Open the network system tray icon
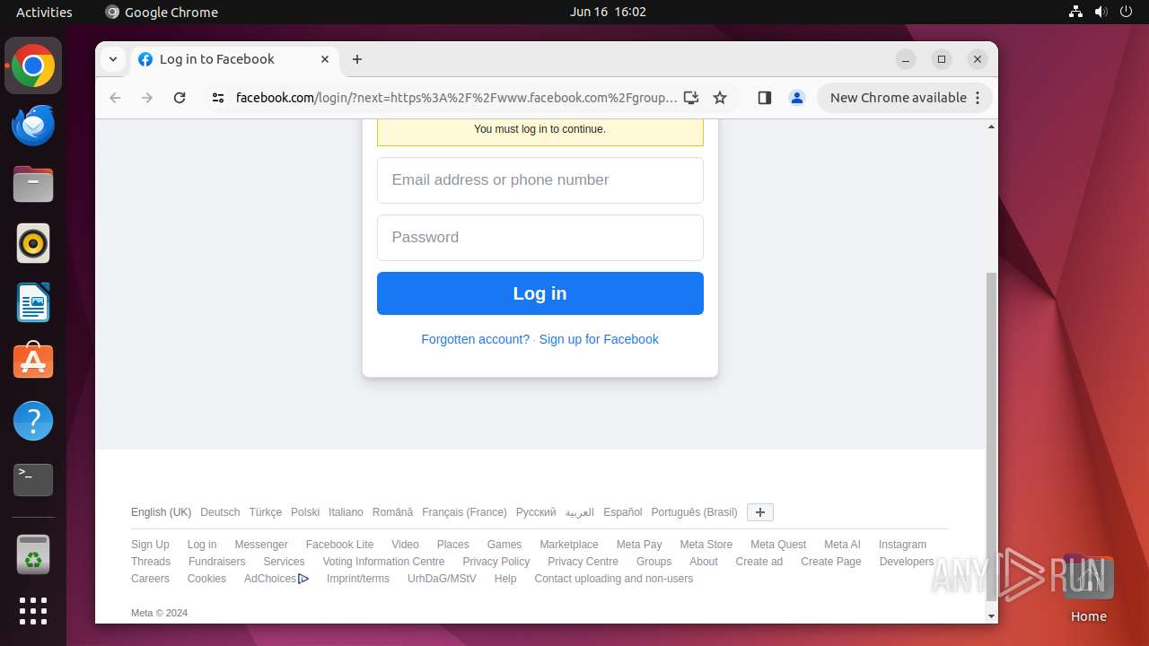The width and height of the screenshot is (1149, 646). click(1075, 12)
